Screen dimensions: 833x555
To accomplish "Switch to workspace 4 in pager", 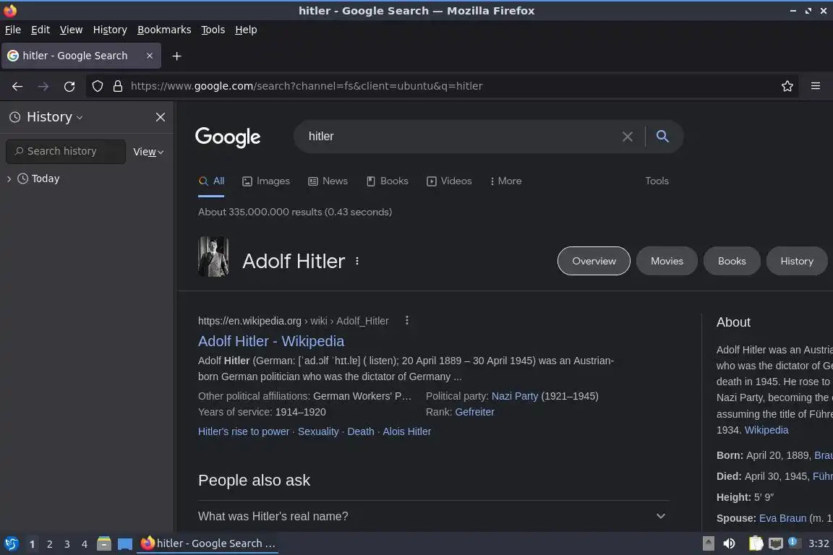I will (85, 544).
